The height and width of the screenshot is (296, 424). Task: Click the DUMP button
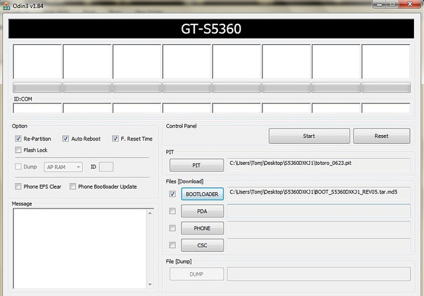tap(197, 274)
